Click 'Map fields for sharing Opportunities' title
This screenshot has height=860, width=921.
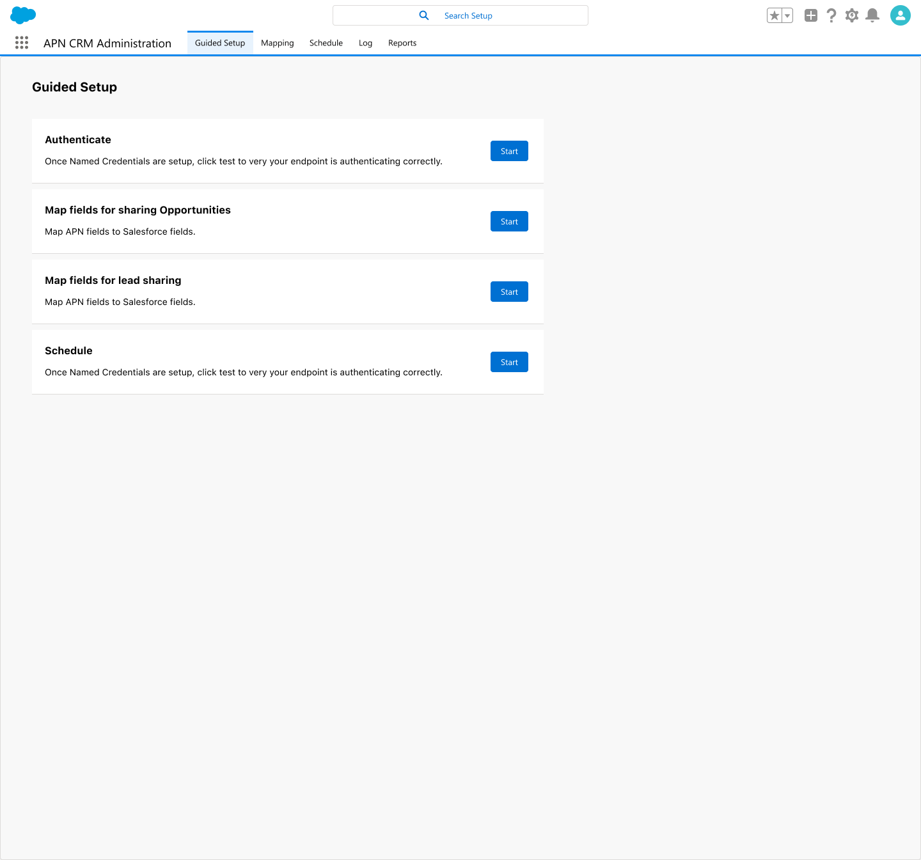138,210
